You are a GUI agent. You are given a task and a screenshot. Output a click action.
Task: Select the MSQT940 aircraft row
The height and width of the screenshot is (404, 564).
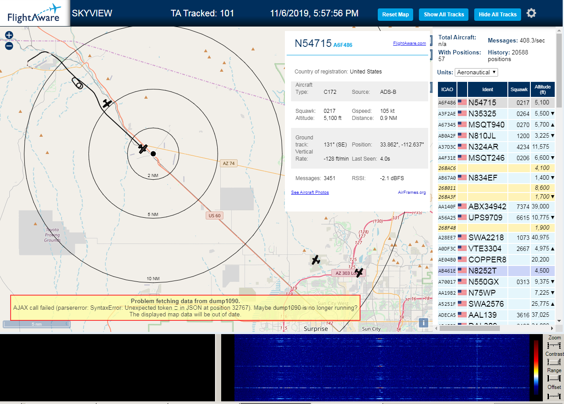point(496,124)
